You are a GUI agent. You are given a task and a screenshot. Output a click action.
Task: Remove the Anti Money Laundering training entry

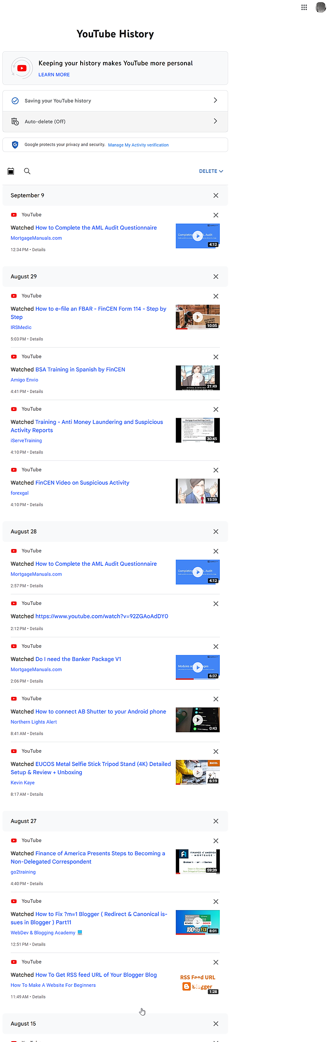coord(216,409)
